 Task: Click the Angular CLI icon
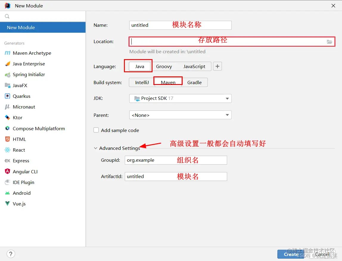tap(7, 171)
